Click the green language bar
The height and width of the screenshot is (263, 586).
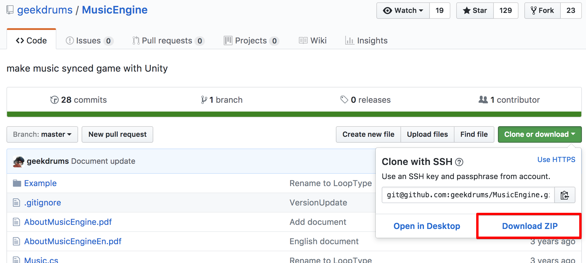(294, 114)
